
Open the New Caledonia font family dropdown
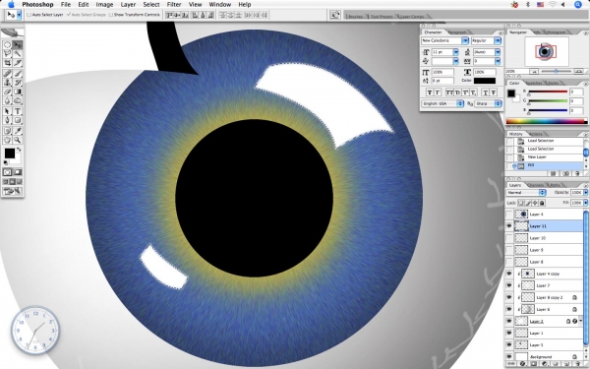tap(465, 40)
